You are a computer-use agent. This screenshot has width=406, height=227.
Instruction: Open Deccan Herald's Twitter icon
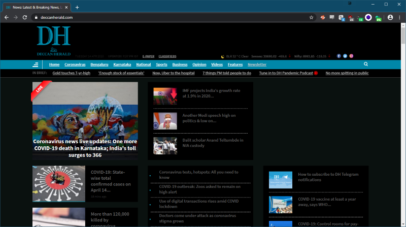345,56
